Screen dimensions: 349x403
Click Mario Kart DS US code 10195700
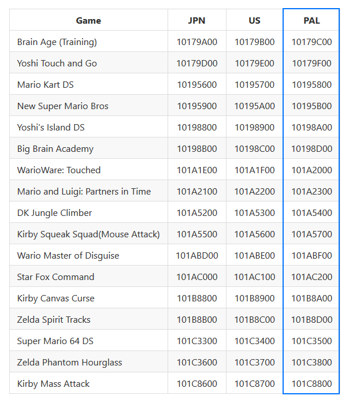(x=254, y=84)
